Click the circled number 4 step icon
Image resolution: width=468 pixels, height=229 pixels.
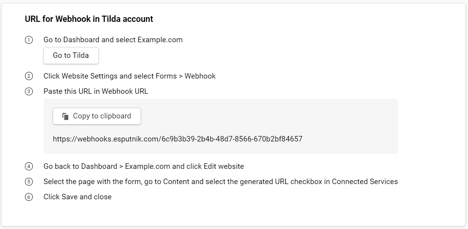pyautogui.click(x=28, y=166)
